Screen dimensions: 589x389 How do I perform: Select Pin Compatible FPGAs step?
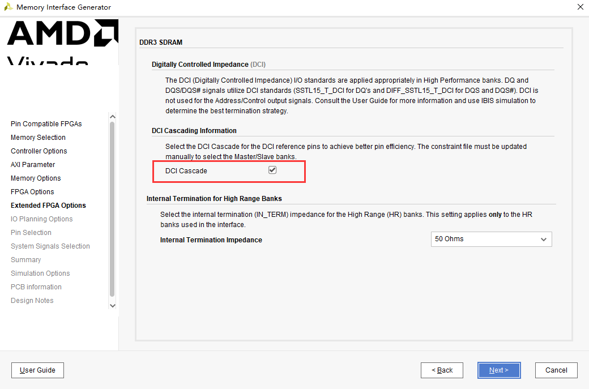click(46, 124)
